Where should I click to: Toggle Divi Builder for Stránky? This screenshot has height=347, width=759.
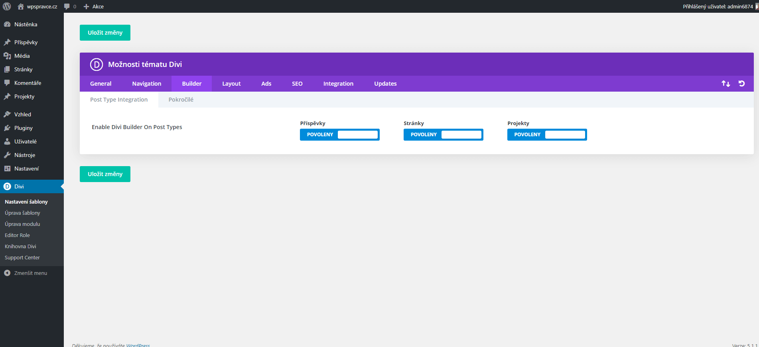coord(444,135)
